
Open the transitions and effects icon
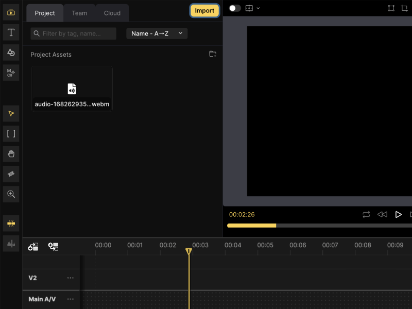tap(11, 73)
